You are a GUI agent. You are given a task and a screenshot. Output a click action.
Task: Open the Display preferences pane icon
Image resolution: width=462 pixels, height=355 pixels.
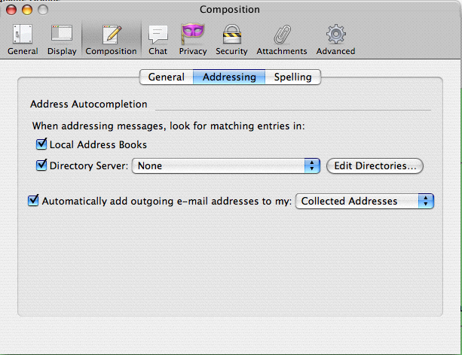pyautogui.click(x=62, y=34)
